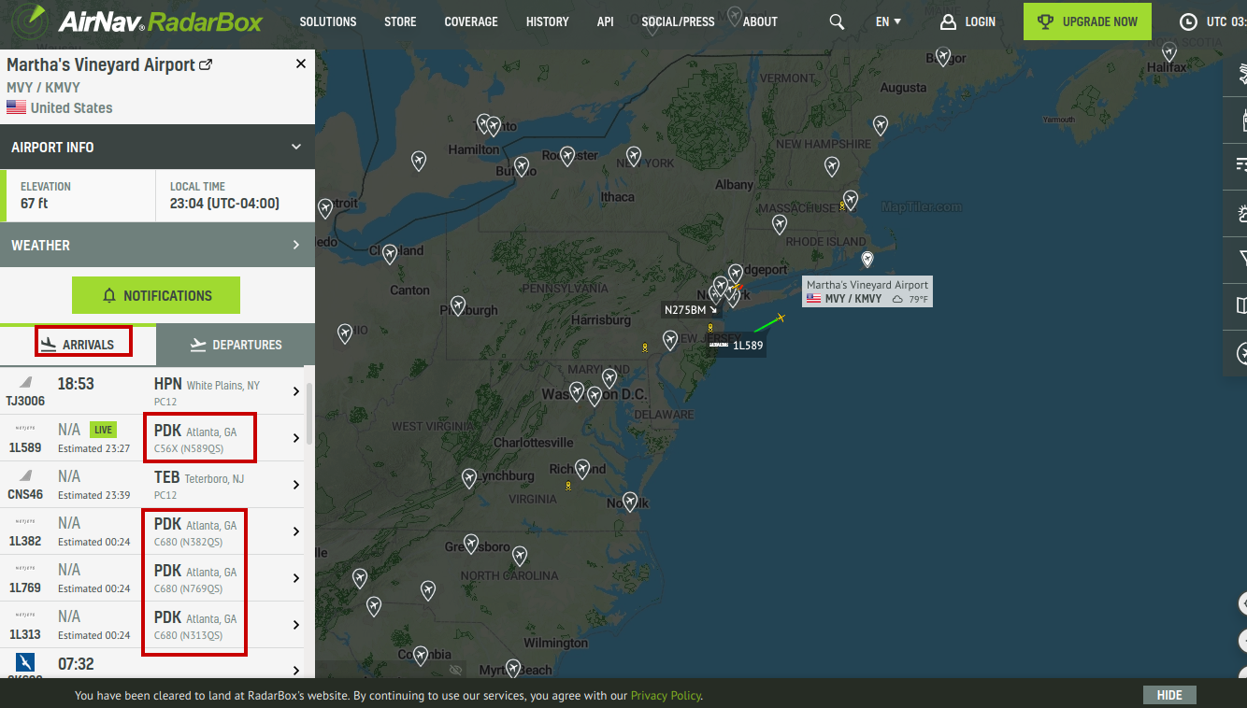Close the Martha's Vineyard Airport panel
This screenshot has height=708, width=1247.
301,64
